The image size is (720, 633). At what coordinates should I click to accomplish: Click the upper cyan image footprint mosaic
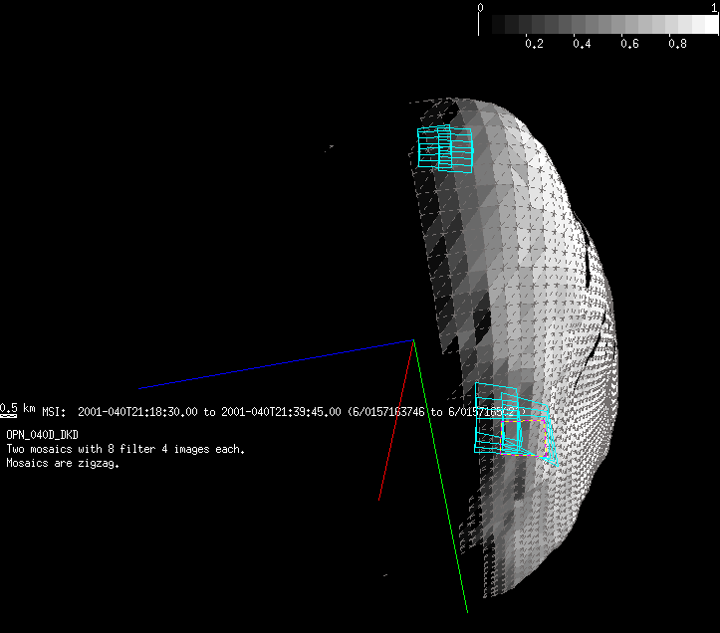point(444,149)
